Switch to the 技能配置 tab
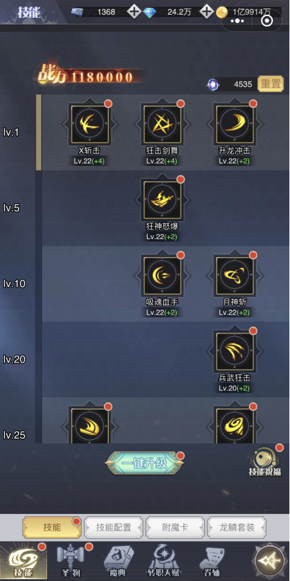This screenshot has width=290, height=581. (113, 527)
